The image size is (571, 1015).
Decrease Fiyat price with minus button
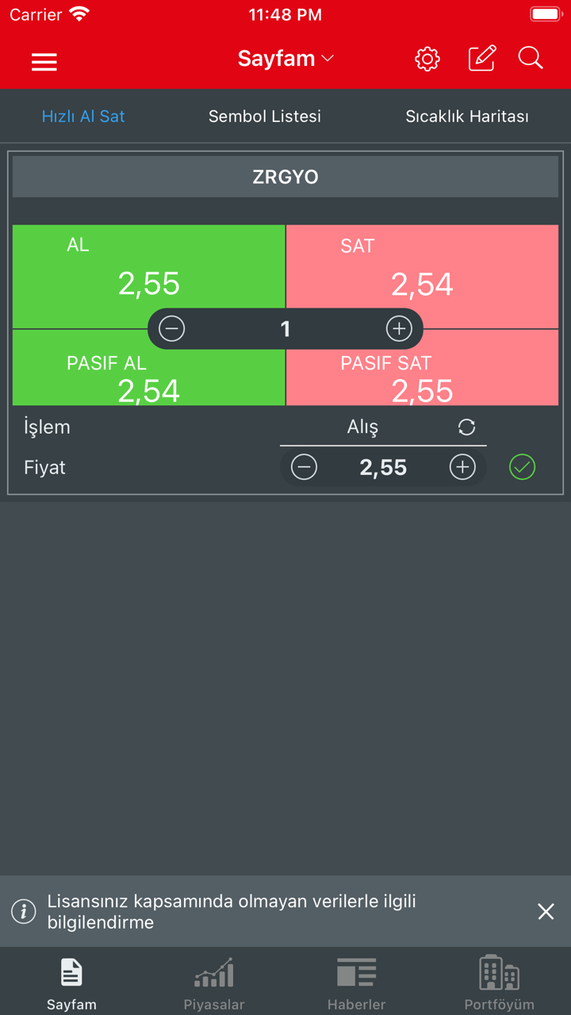coord(304,467)
